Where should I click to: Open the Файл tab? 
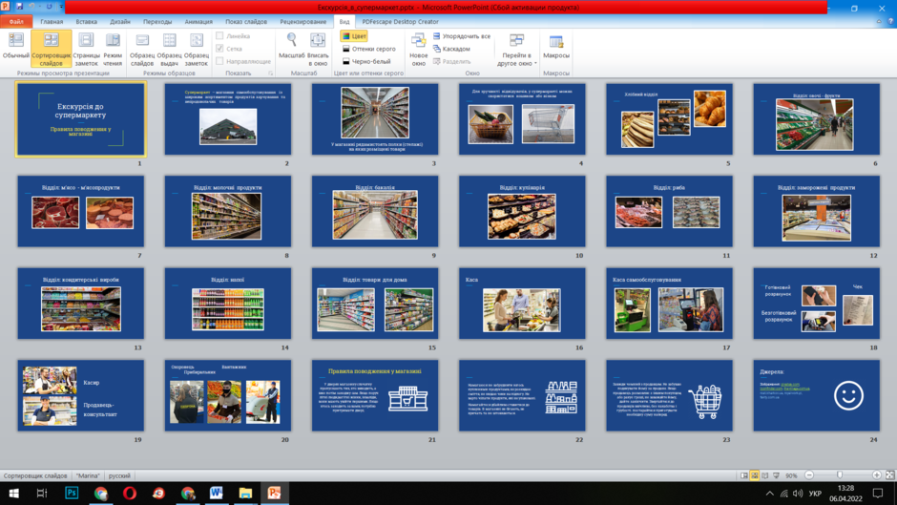pos(16,22)
